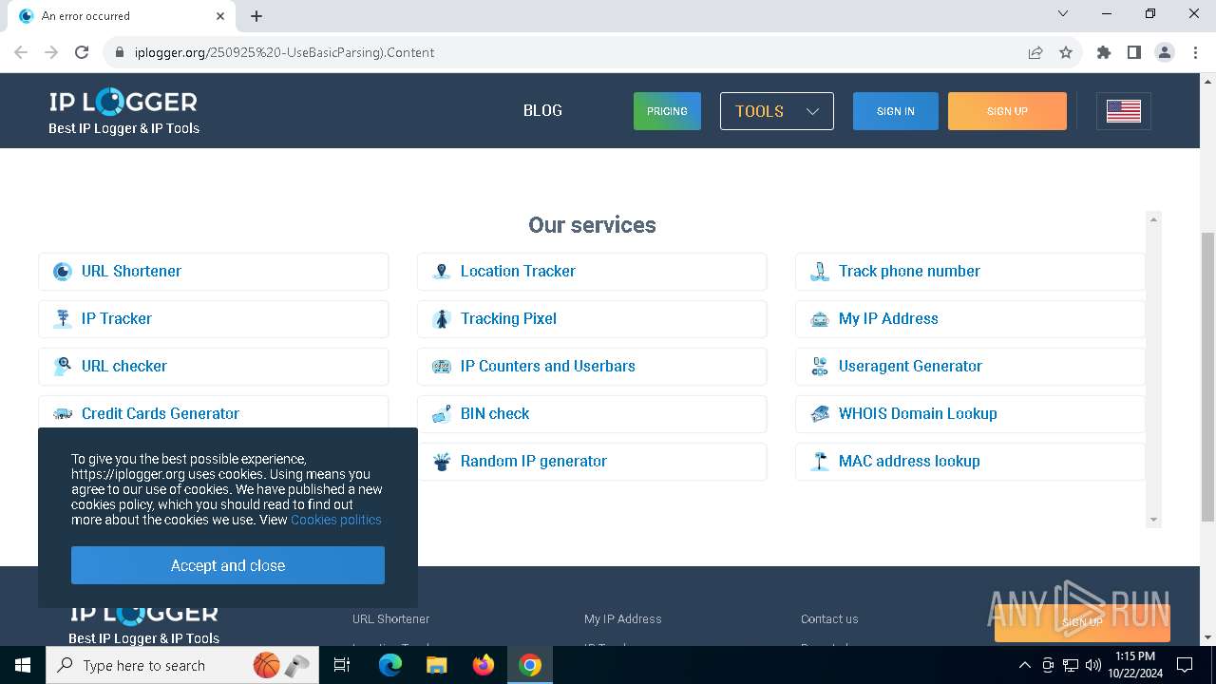Open the BIN check link
1216x684 pixels.
coord(495,413)
